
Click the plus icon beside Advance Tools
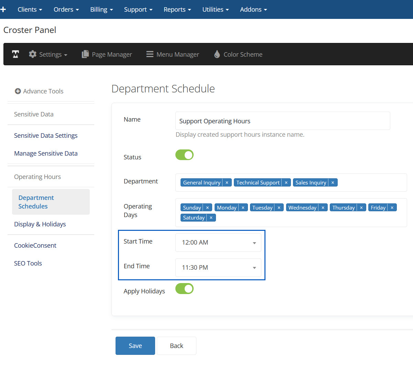click(x=18, y=91)
